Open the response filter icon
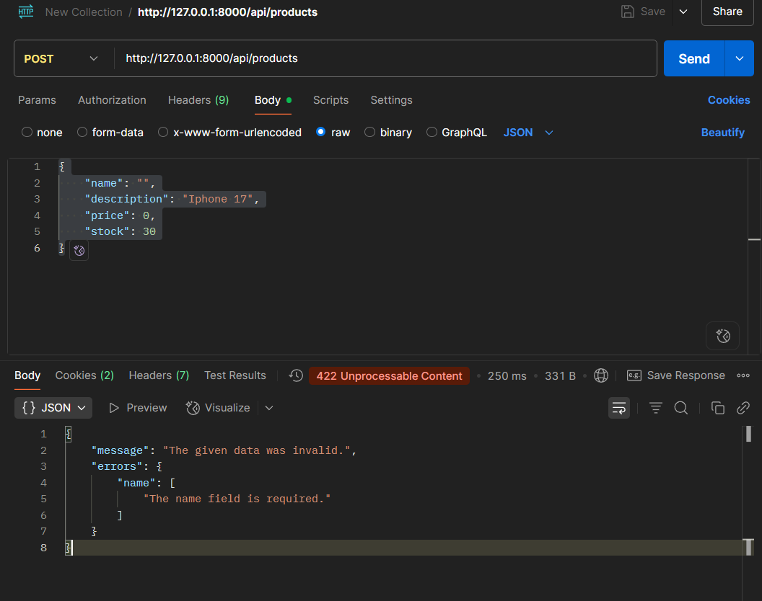762x601 pixels. point(655,408)
